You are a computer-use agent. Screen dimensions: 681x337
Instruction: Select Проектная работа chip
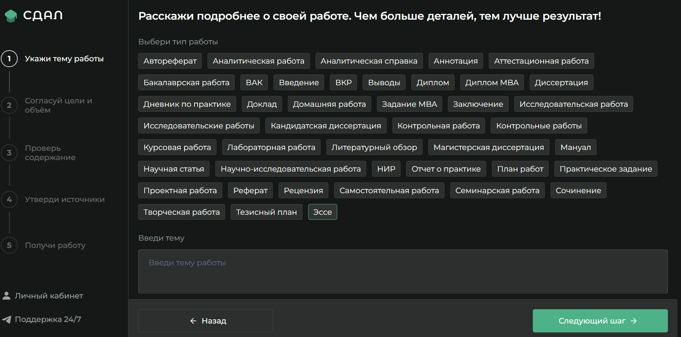pos(180,190)
